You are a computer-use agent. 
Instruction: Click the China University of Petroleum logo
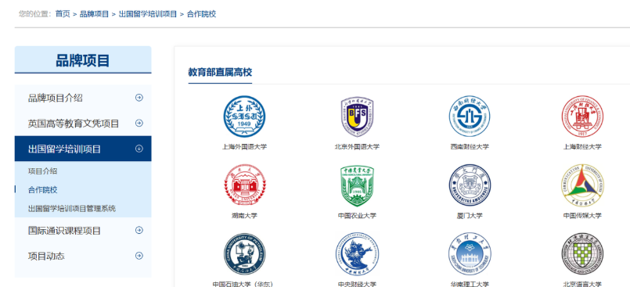tap(244, 254)
